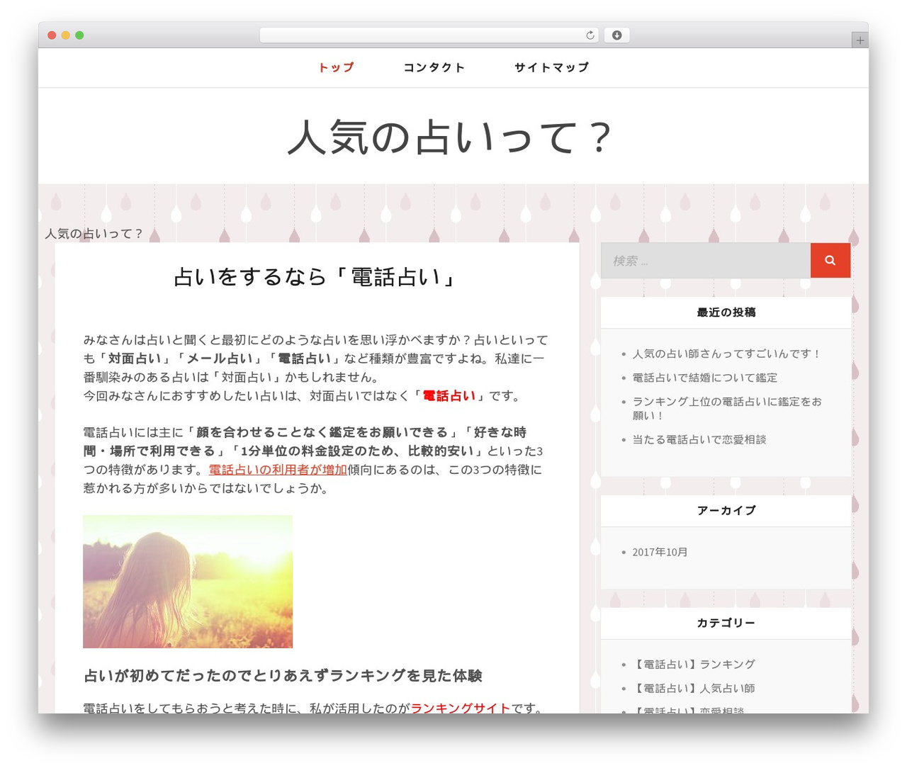Click the red bold 電話占い text

click(x=449, y=395)
